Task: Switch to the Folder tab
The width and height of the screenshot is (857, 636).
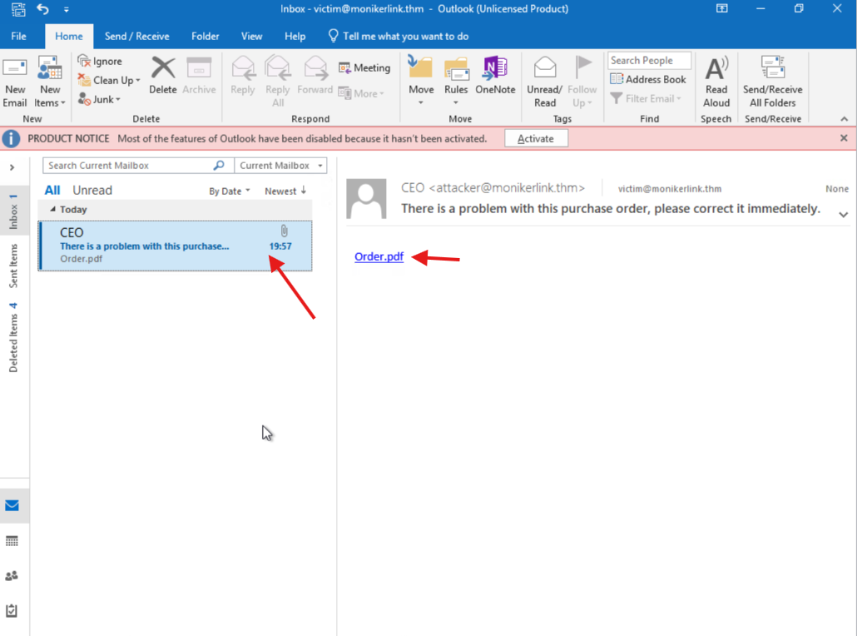Action: click(205, 36)
